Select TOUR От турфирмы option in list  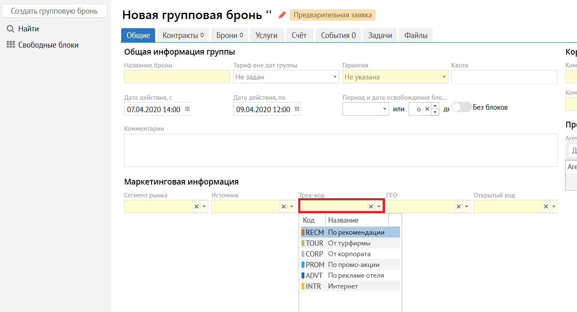coord(350,243)
